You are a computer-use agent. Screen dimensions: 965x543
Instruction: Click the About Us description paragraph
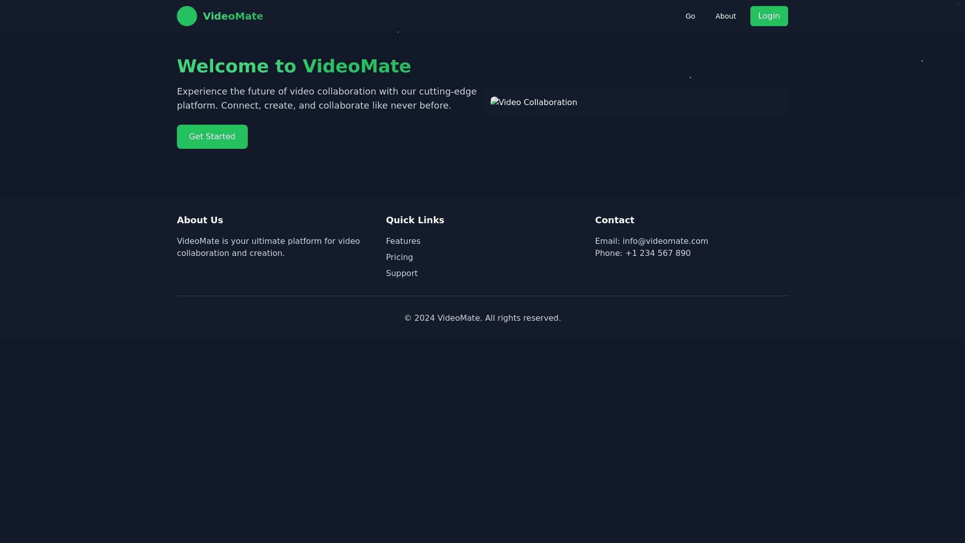click(x=268, y=247)
